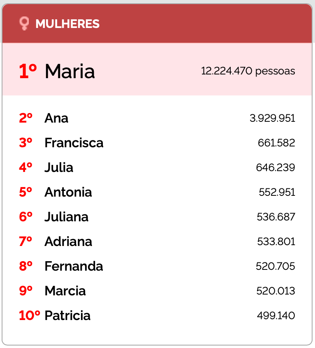Image resolution: width=315 pixels, height=348 pixels.
Task: Select Juliana in the ranking list
Action: (66, 217)
